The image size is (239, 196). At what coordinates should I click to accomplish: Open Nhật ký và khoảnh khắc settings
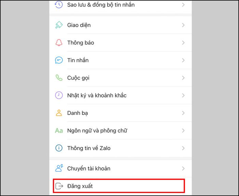(x=121, y=95)
